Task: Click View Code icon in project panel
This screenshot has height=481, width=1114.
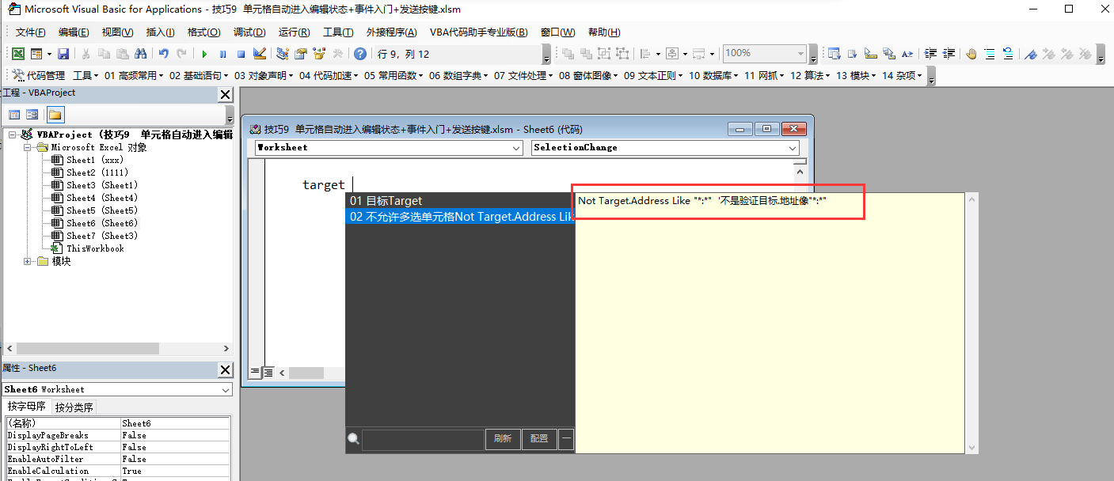Action: pos(14,115)
